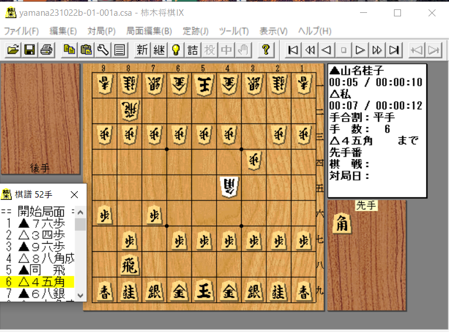Select move 5 ▲同 飛 in the move list
The image size is (449, 332).
(x=37, y=269)
